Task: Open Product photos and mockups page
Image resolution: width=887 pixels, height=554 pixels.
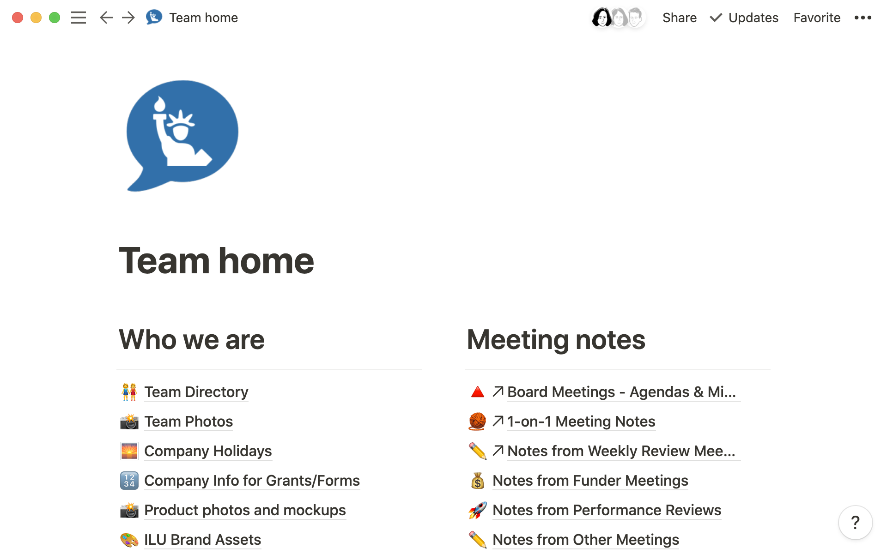Action: coord(245,510)
